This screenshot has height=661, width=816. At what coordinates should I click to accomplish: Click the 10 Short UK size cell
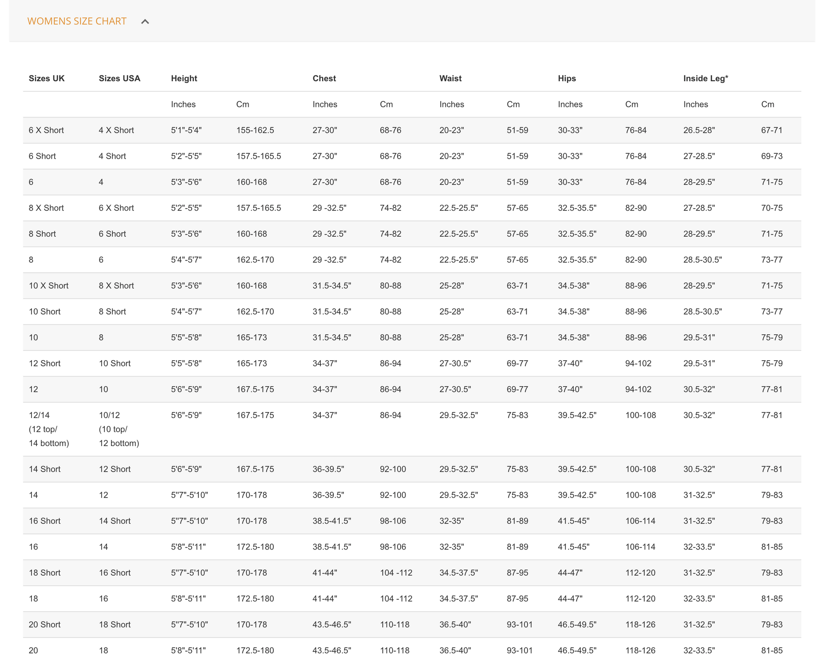point(44,312)
